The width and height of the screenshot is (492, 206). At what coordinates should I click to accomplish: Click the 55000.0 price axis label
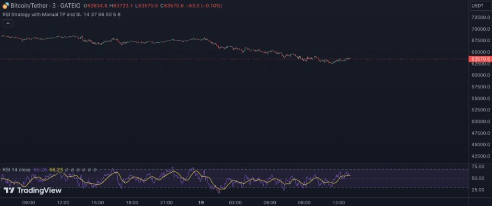tap(480, 98)
